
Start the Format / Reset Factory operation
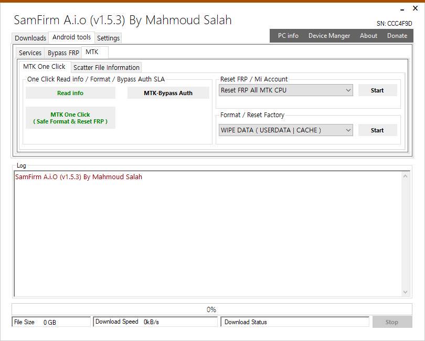377,130
